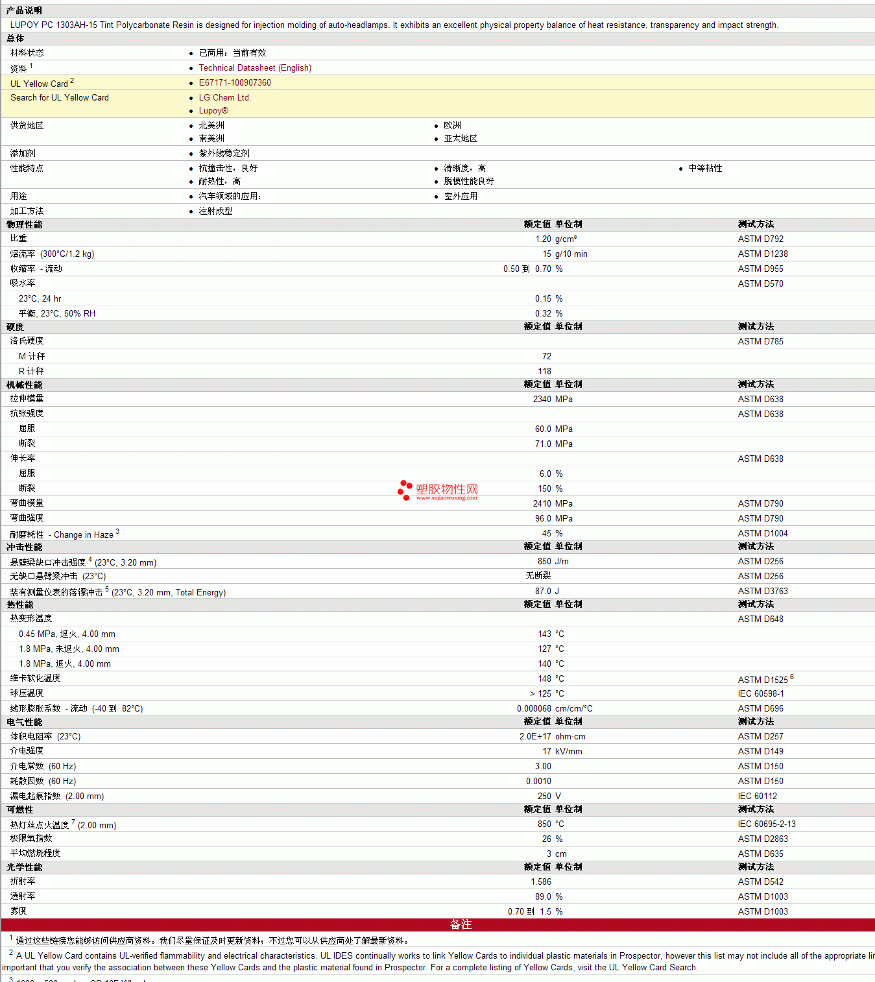The height and width of the screenshot is (982, 875).
Task: Select the 弯曲强度 value 96.0
Action: click(x=543, y=518)
